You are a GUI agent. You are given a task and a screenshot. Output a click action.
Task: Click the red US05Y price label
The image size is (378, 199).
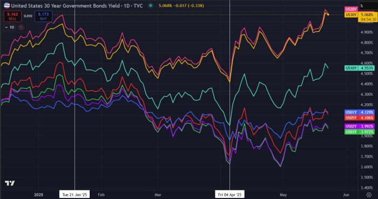pyautogui.click(x=360, y=118)
